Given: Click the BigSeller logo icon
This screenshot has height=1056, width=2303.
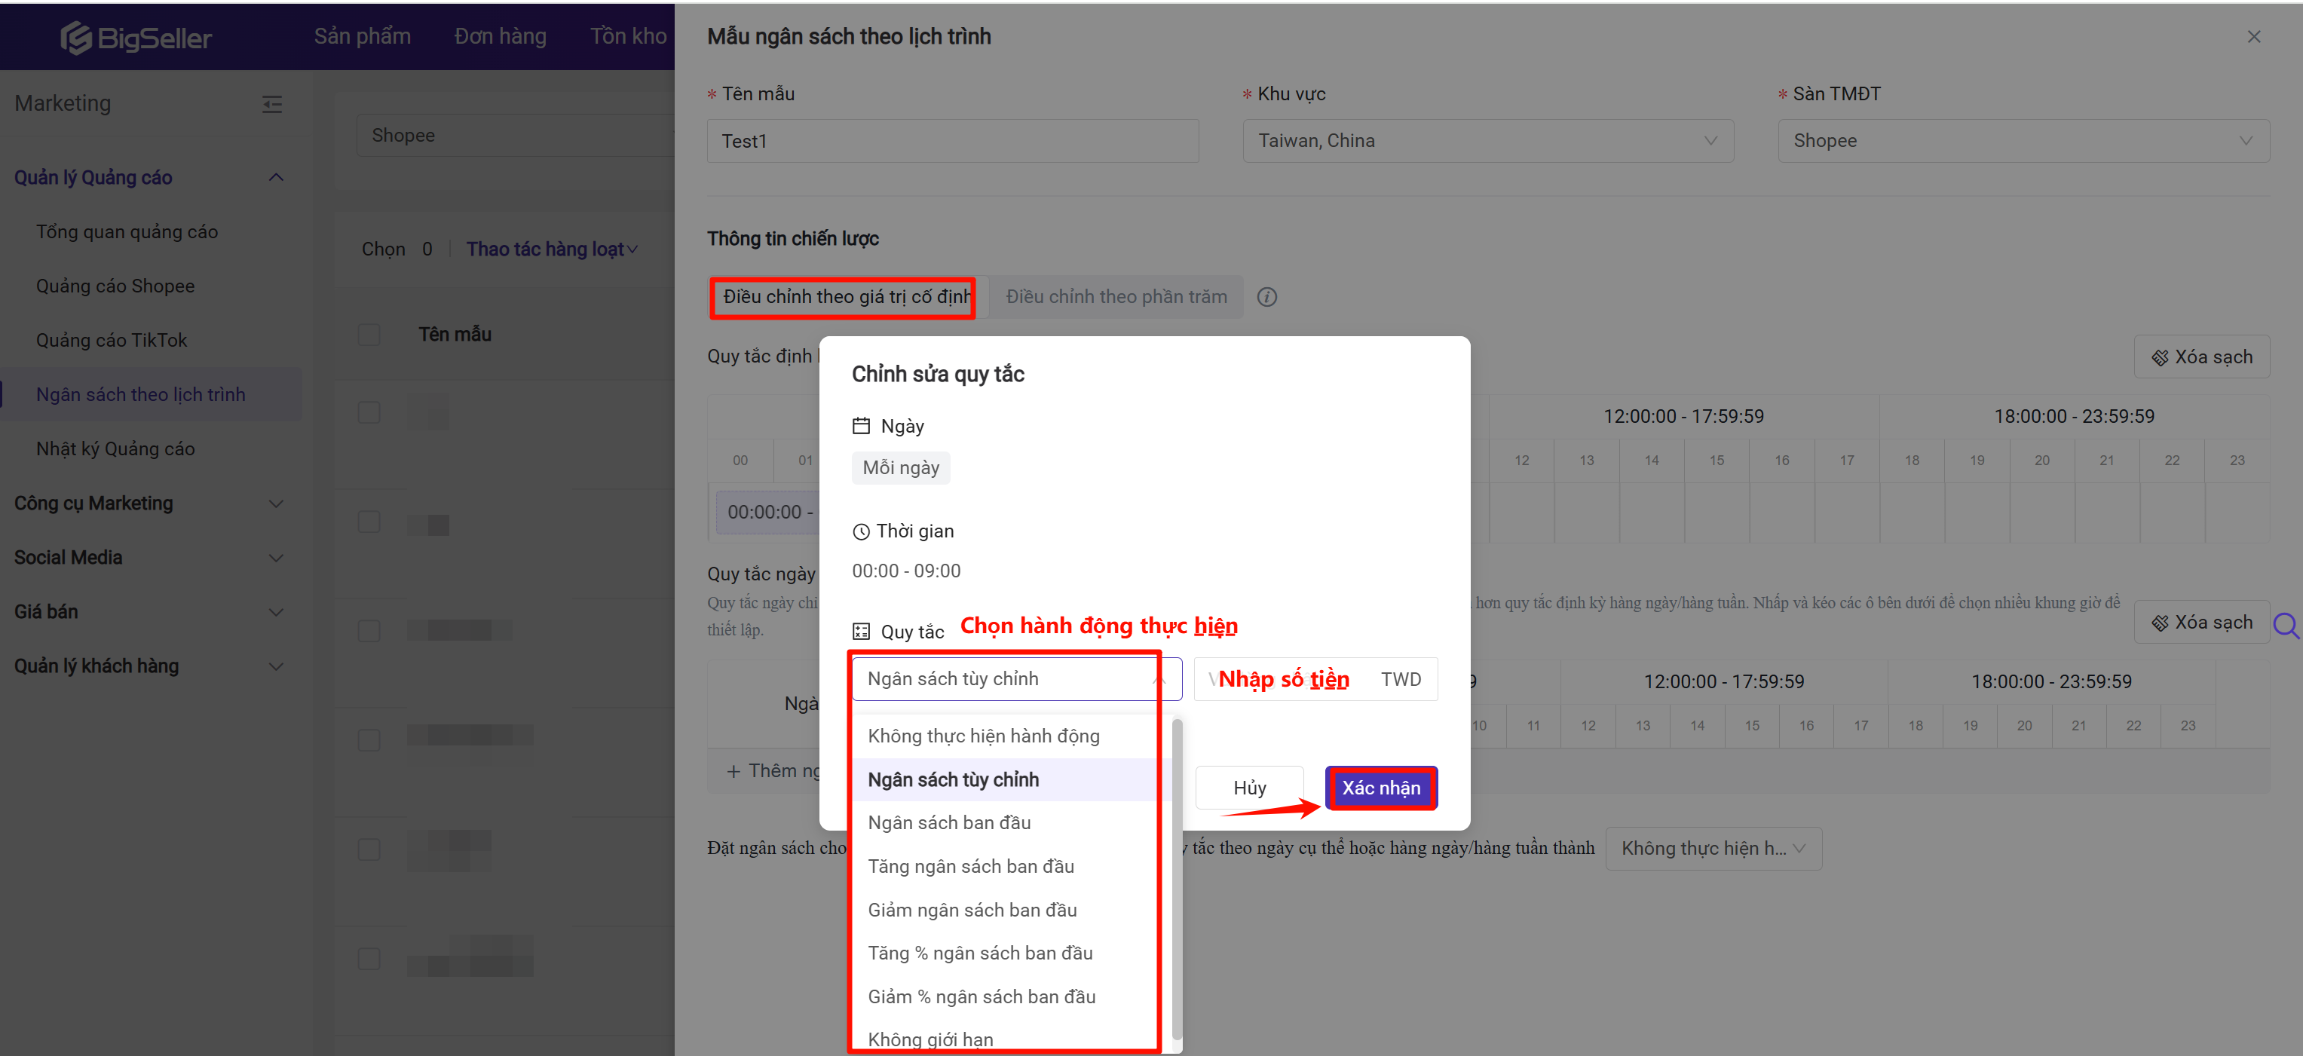Looking at the screenshot, I should pos(77,38).
